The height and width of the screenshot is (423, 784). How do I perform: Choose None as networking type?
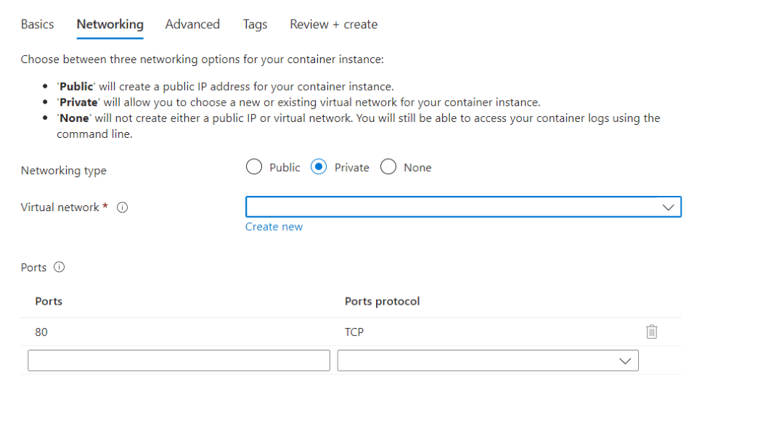388,168
